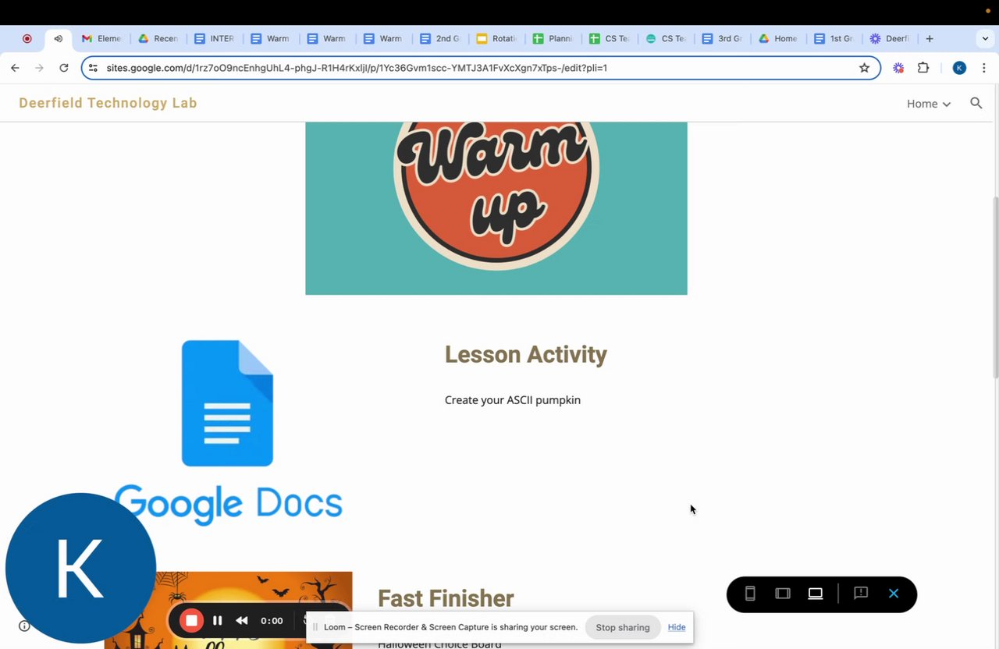The image size is (999, 649).
Task: Click the Loom camera bubble with K
Action: point(81,568)
